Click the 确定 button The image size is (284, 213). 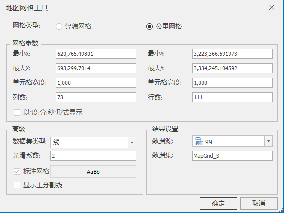pyautogui.click(x=218, y=203)
